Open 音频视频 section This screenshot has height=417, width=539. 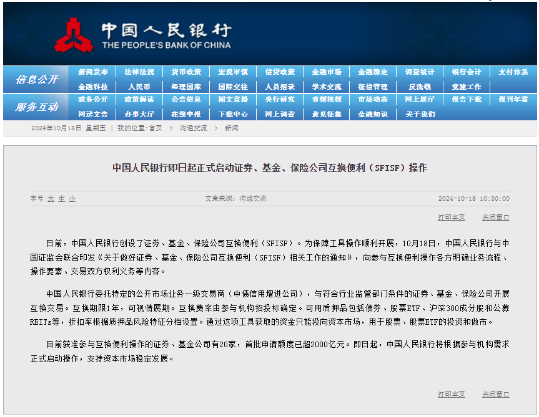[x=326, y=100]
